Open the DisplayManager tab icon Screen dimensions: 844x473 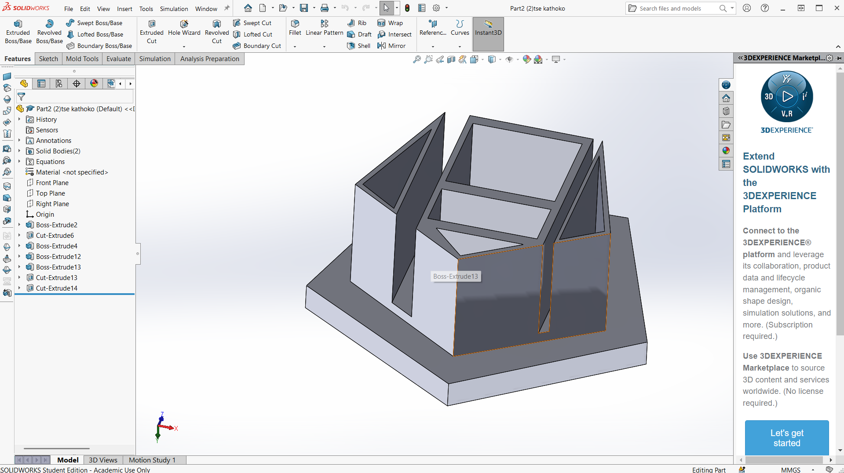click(94, 84)
